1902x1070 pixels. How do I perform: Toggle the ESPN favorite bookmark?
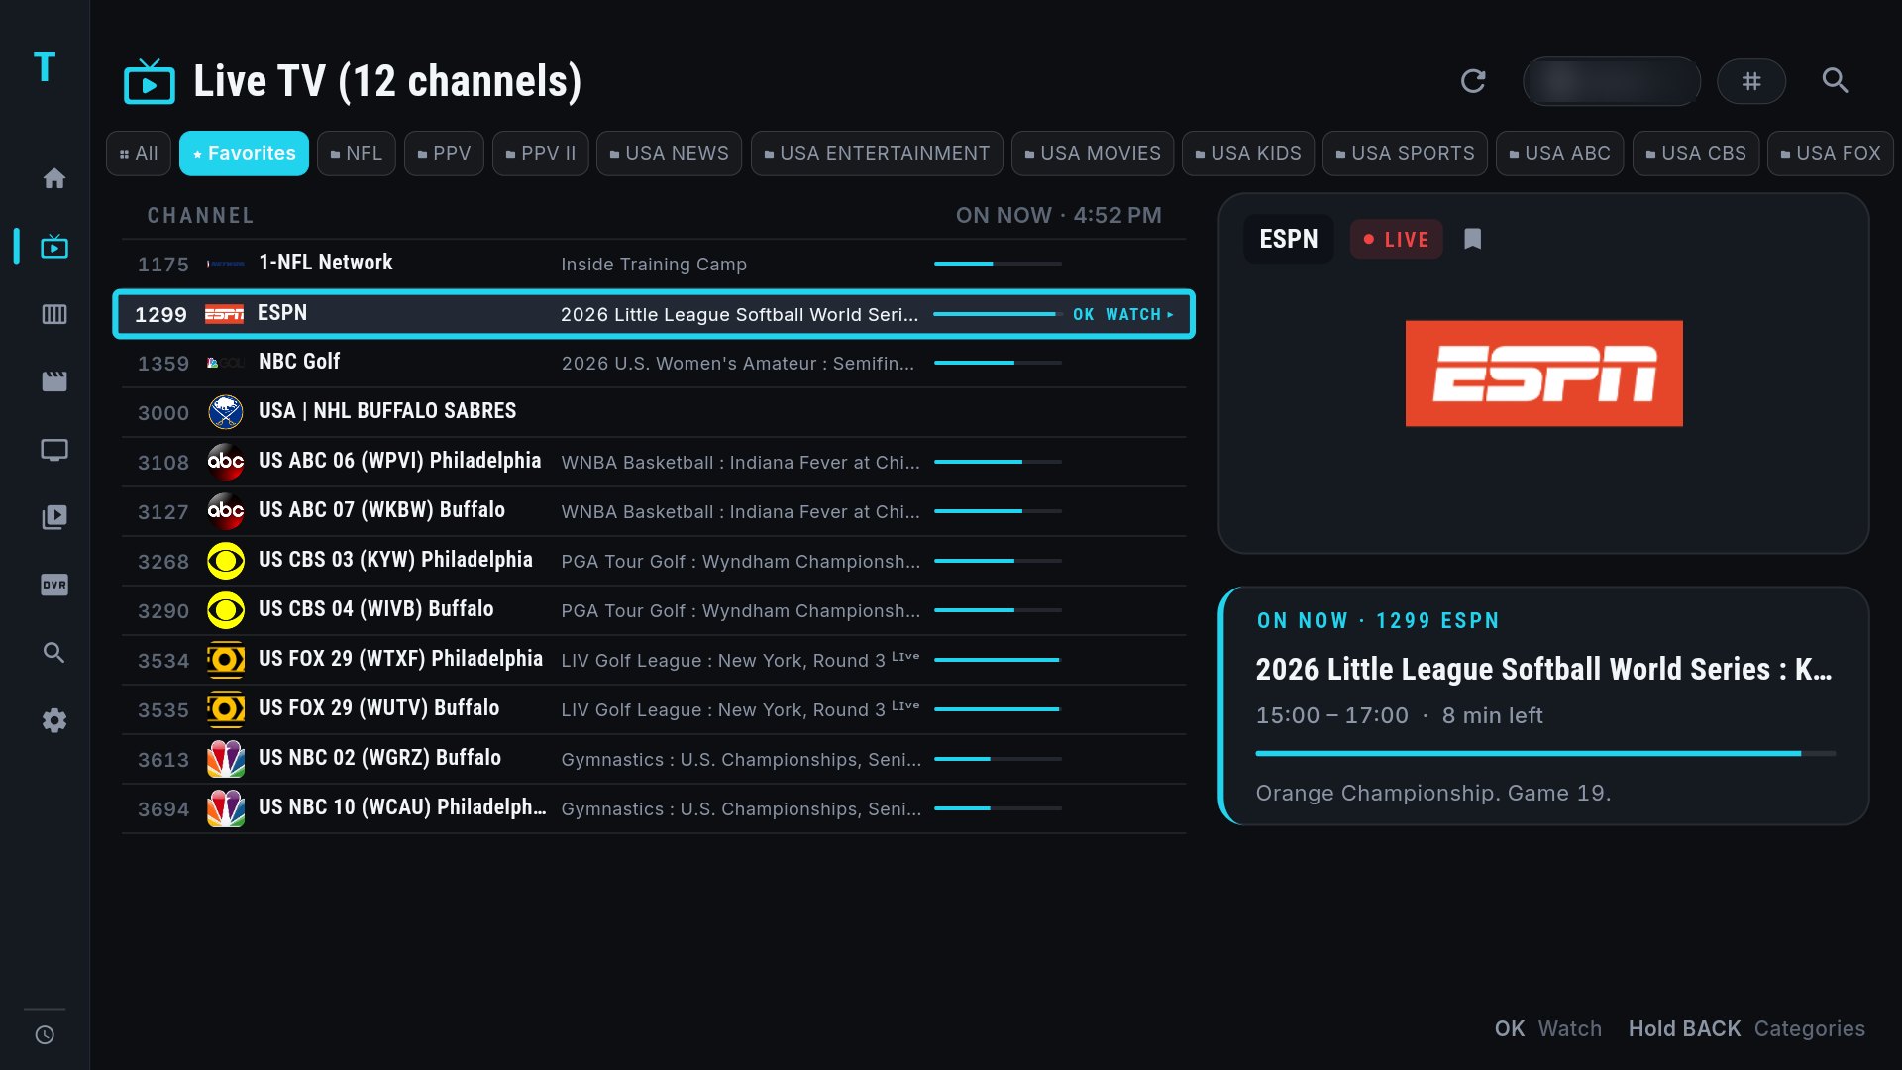(1473, 239)
